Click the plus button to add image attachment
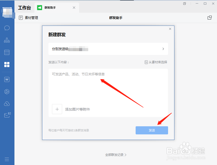This screenshot has height=165, width=217. pos(57,109)
